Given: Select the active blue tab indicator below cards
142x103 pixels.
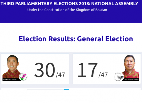Looking at the screenshot, I should coord(67,89).
